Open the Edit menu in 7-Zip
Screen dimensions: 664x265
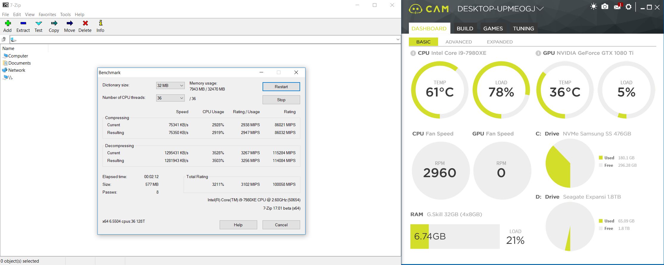[x=17, y=14]
